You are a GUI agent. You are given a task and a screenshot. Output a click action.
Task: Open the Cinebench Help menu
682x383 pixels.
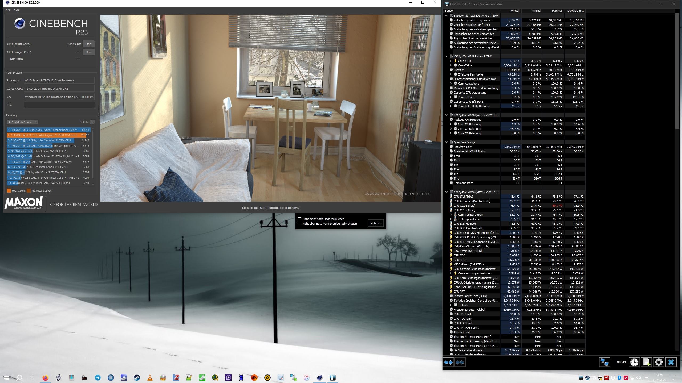pos(17,10)
